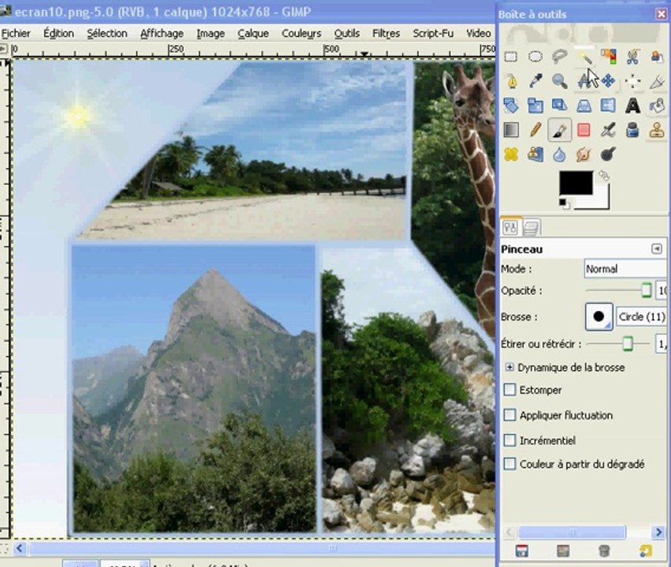Swap foreground and background colors arrow
This screenshot has height=567, width=671.
click(x=604, y=176)
